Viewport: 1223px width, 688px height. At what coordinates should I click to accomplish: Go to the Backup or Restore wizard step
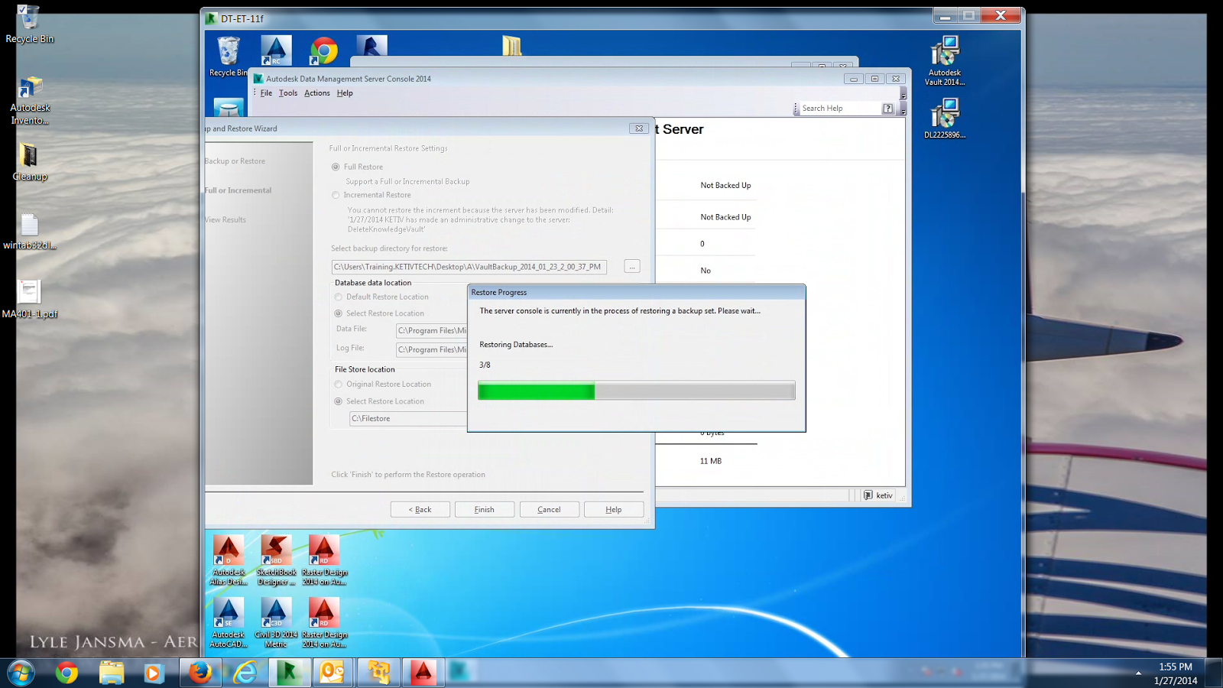[235, 161]
